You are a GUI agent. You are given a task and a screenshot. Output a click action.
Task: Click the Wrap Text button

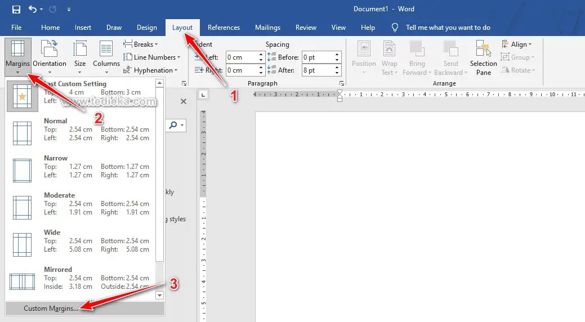coord(389,57)
